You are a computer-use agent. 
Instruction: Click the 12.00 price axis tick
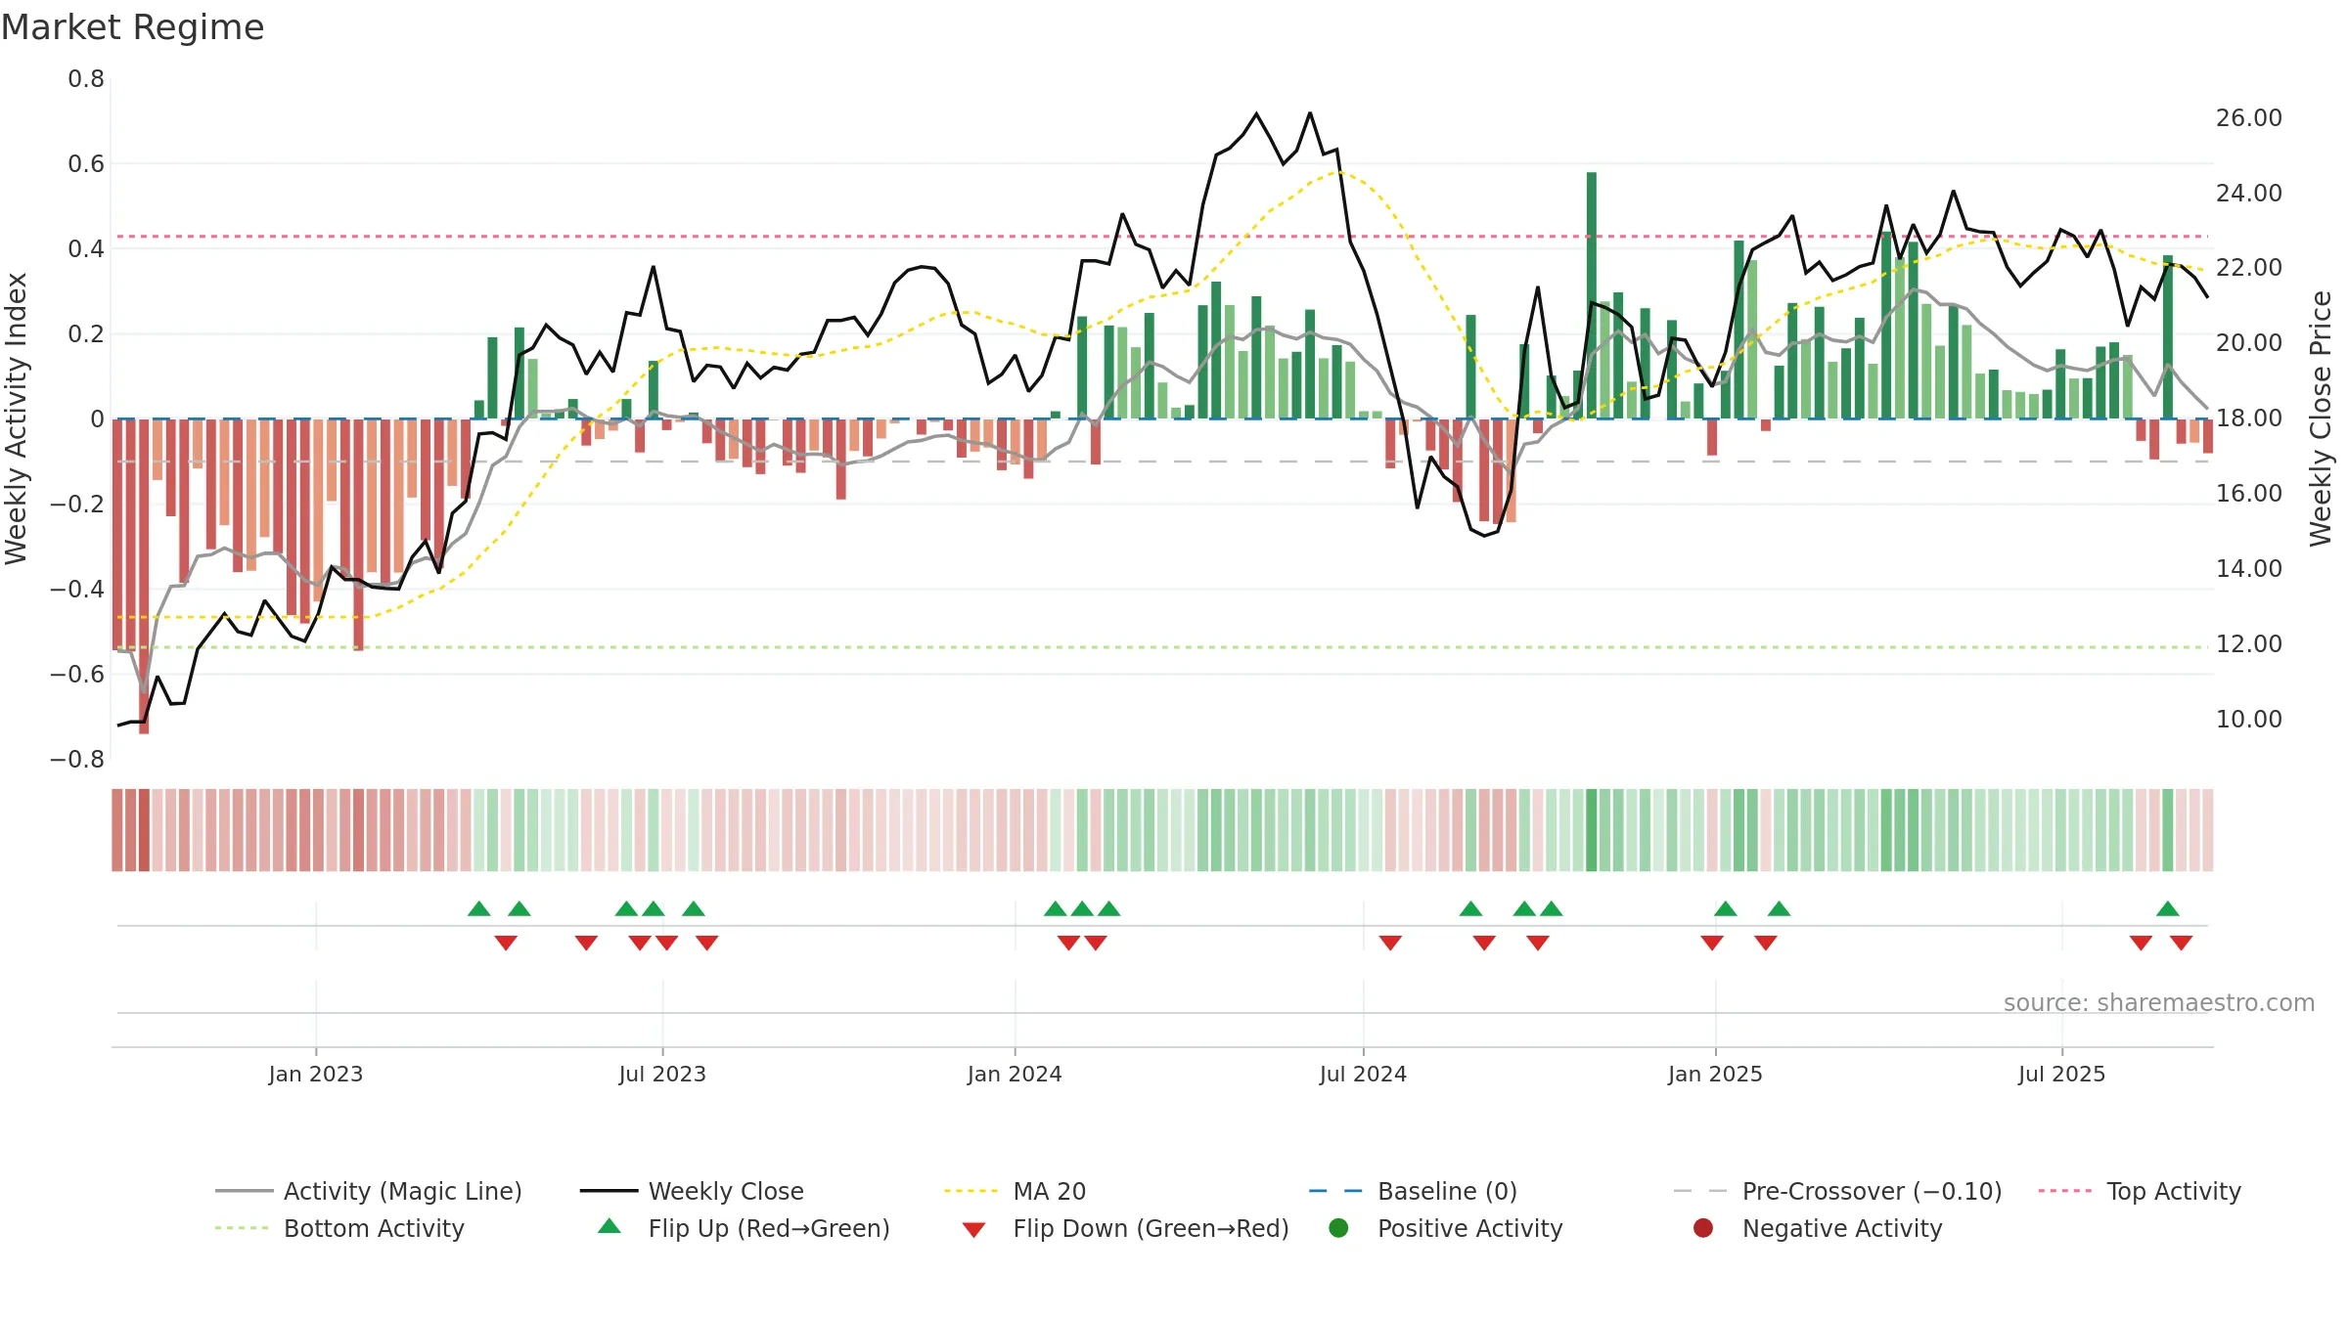coord(2248,643)
